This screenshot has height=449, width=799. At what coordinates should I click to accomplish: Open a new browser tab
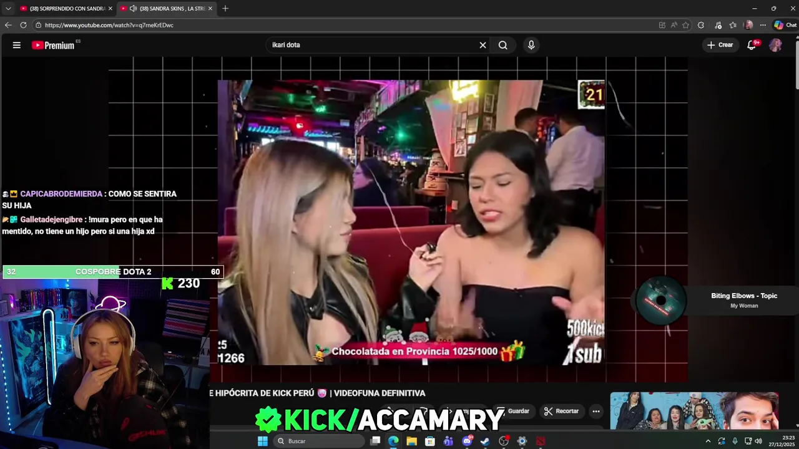click(225, 8)
